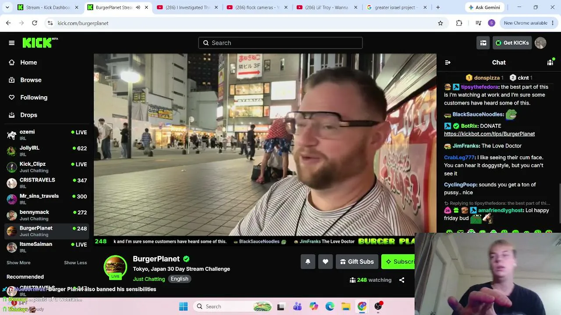Open a new browser tab

point(438,7)
